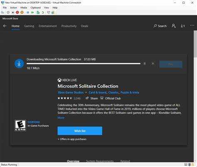Image resolution: width=197 pixels, height=167 pixels.
Task: Click the status bar display icon
Action: [186, 165]
